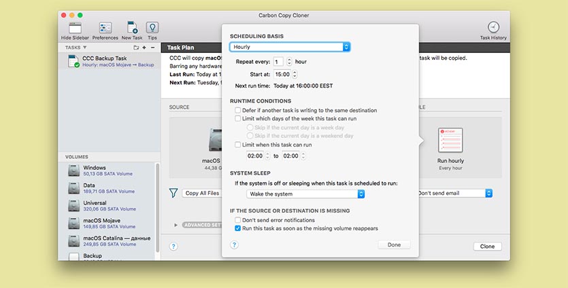
Task: Select Skip if current day is weekend day
Action: (x=250, y=136)
